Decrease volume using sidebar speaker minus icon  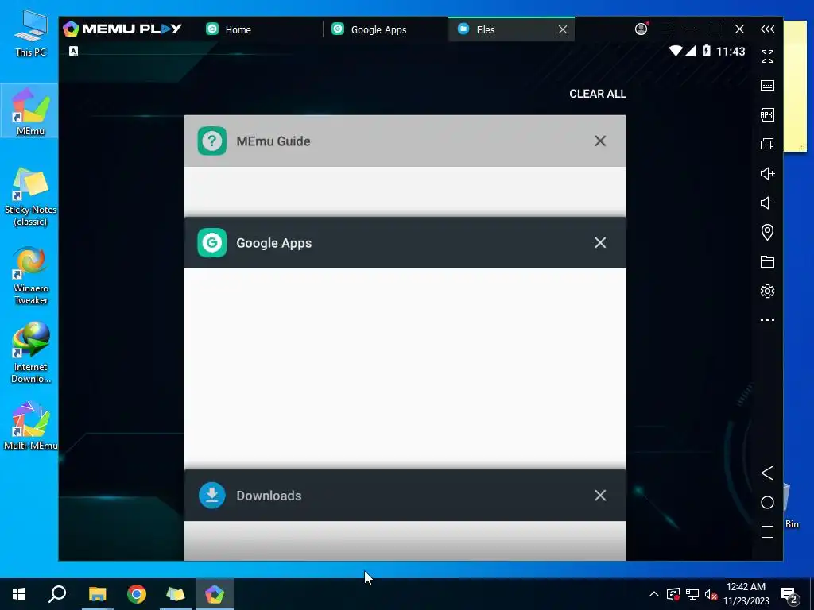767,203
